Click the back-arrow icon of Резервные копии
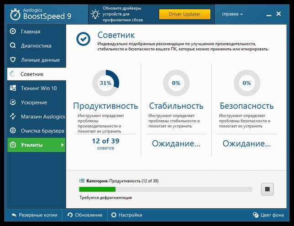The image size is (294, 226). click(14, 215)
